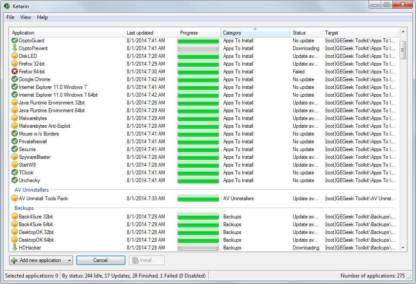Open the Add new application dropdown arrow
This screenshot has width=416, height=284.
69,260
